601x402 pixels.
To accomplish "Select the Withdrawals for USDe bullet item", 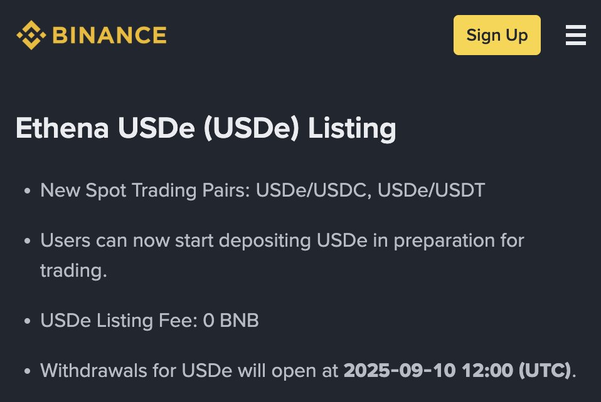I will click(x=307, y=370).
